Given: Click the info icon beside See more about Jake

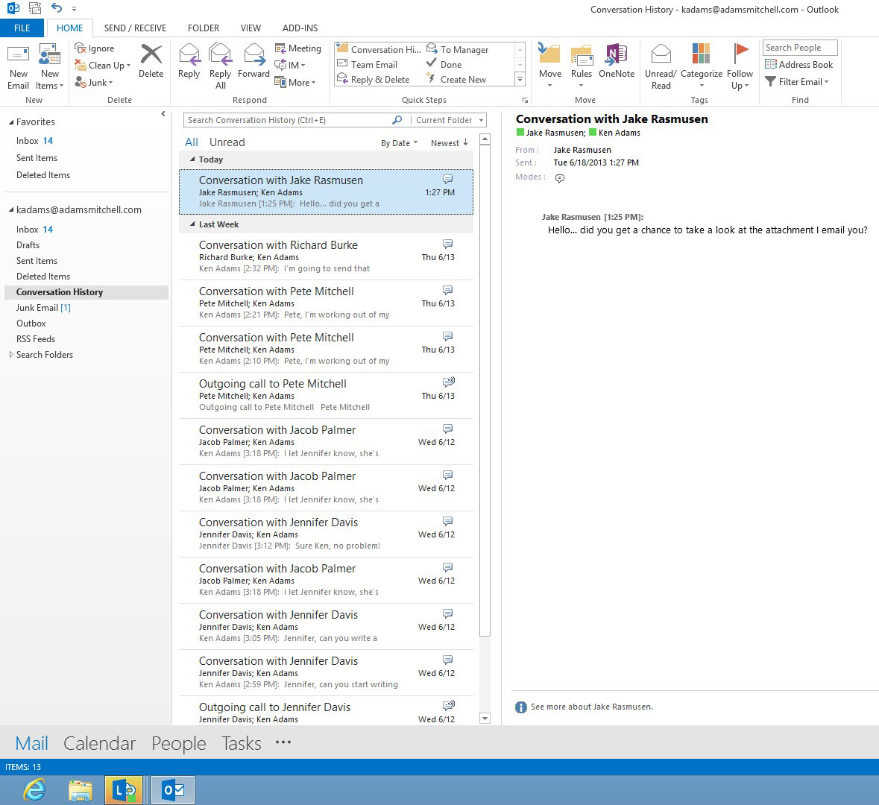Looking at the screenshot, I should click(521, 707).
